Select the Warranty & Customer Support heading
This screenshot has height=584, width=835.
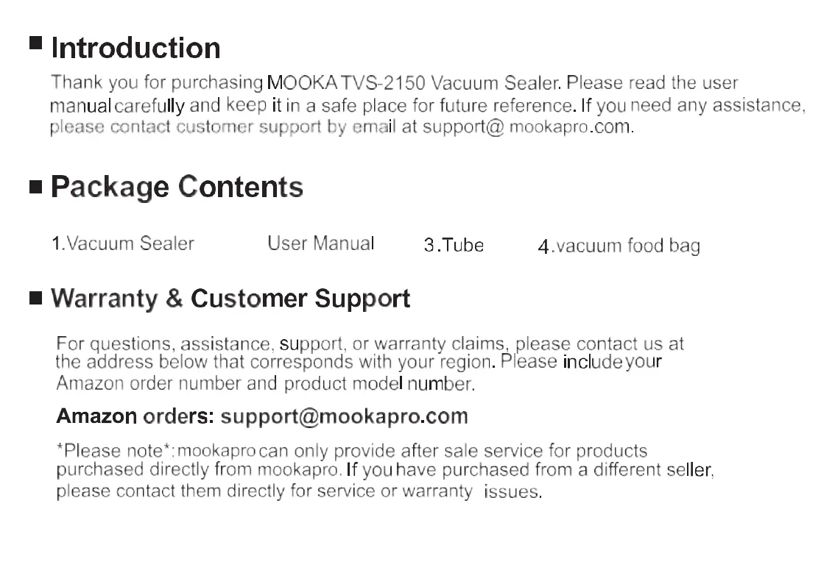tap(230, 299)
